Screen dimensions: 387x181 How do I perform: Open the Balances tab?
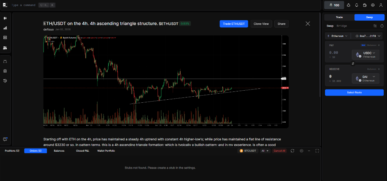pyautogui.click(x=59, y=151)
